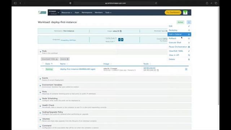Select Add a Sidecar menu entry
The height and width of the screenshot is (130, 231).
pyautogui.click(x=179, y=34)
